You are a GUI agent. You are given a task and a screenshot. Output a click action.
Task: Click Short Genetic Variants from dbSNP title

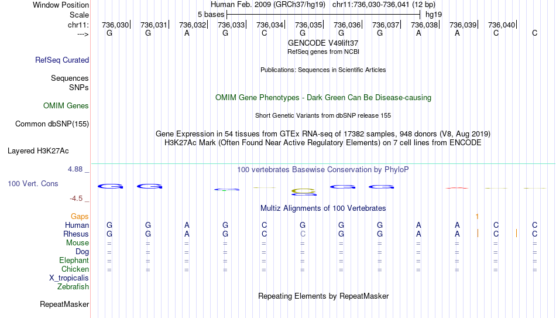[323, 116]
